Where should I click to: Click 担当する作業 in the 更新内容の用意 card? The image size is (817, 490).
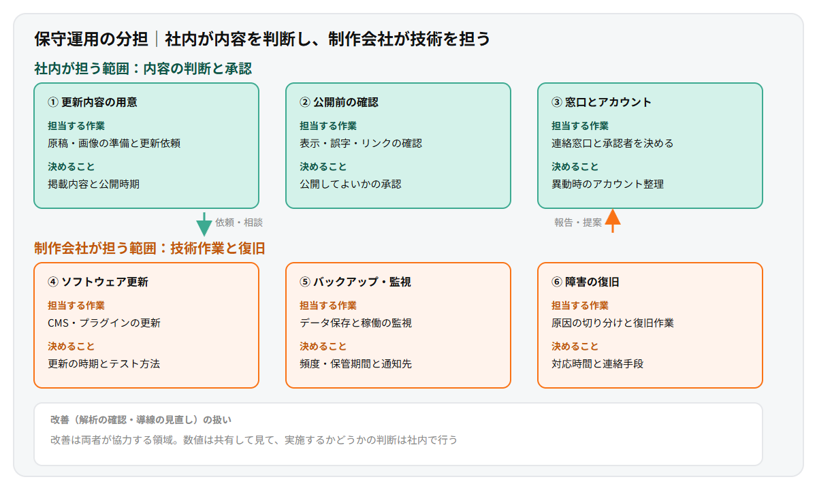tap(76, 126)
